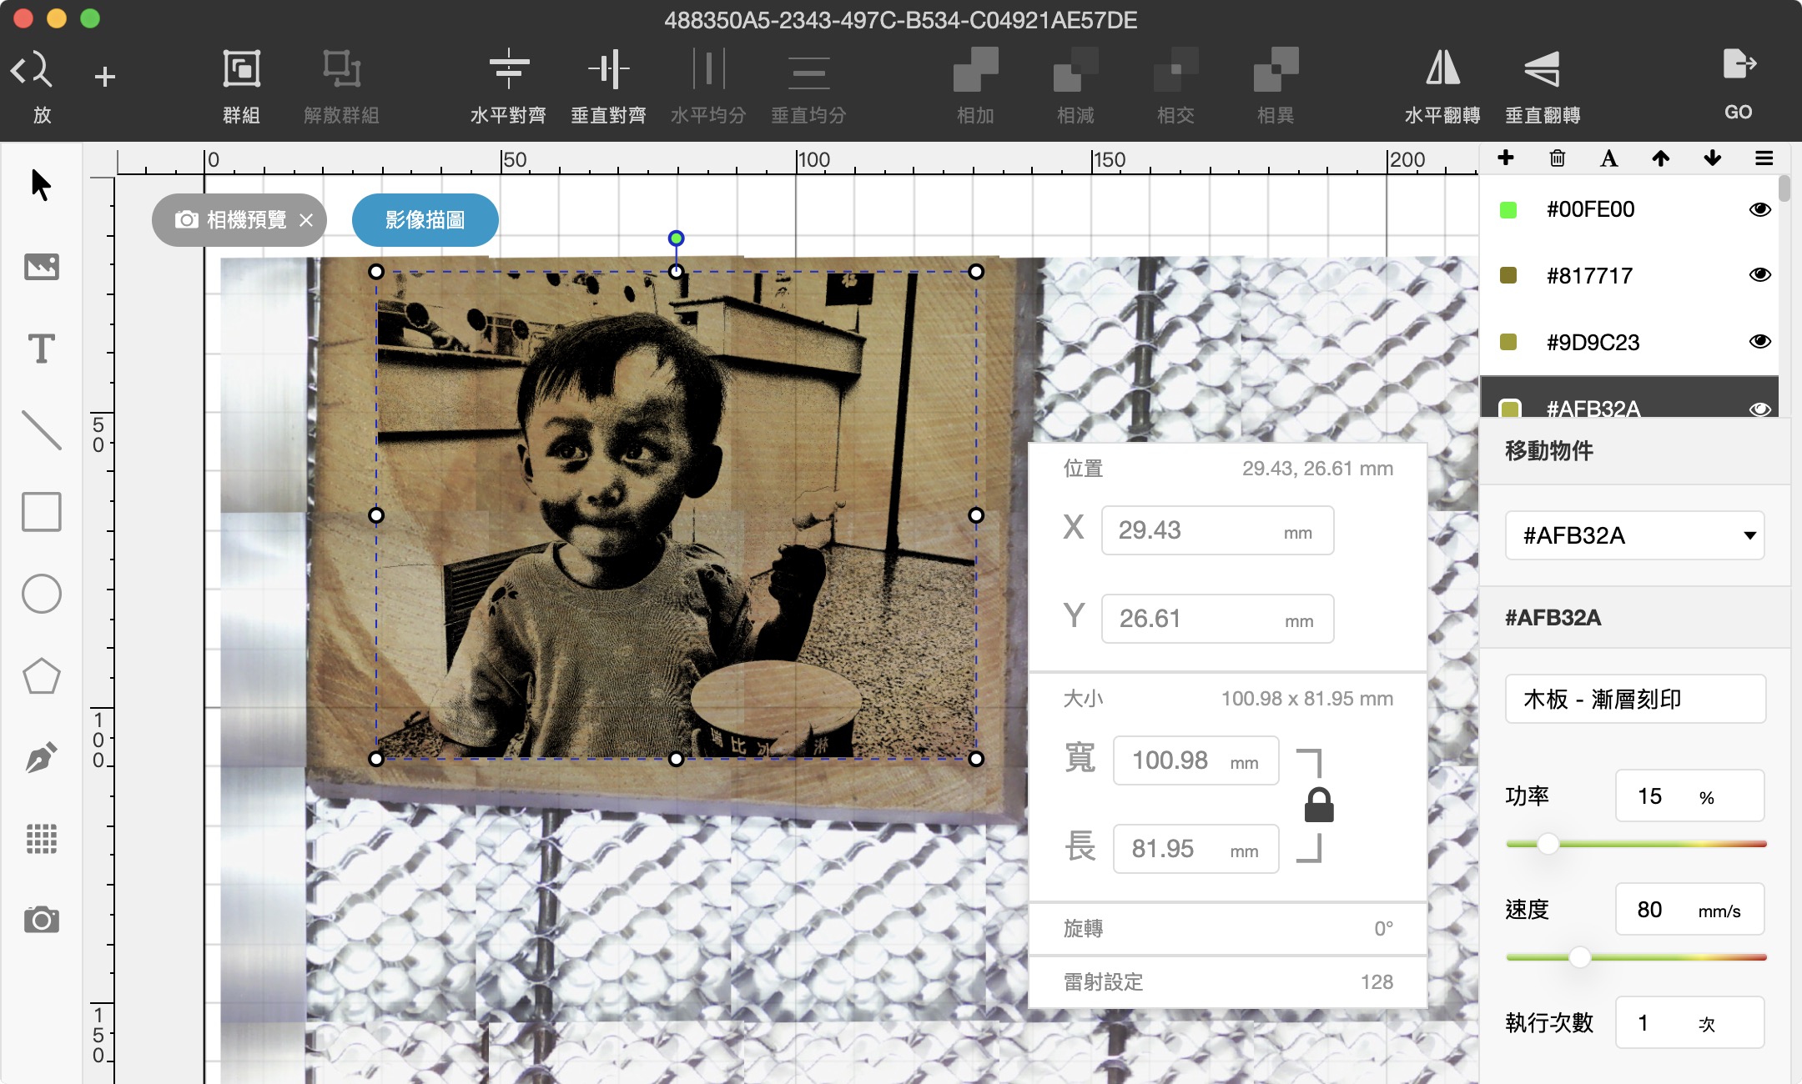This screenshot has width=1802, height=1084.
Task: Open the layer panel hamburger menu
Action: point(1764,158)
